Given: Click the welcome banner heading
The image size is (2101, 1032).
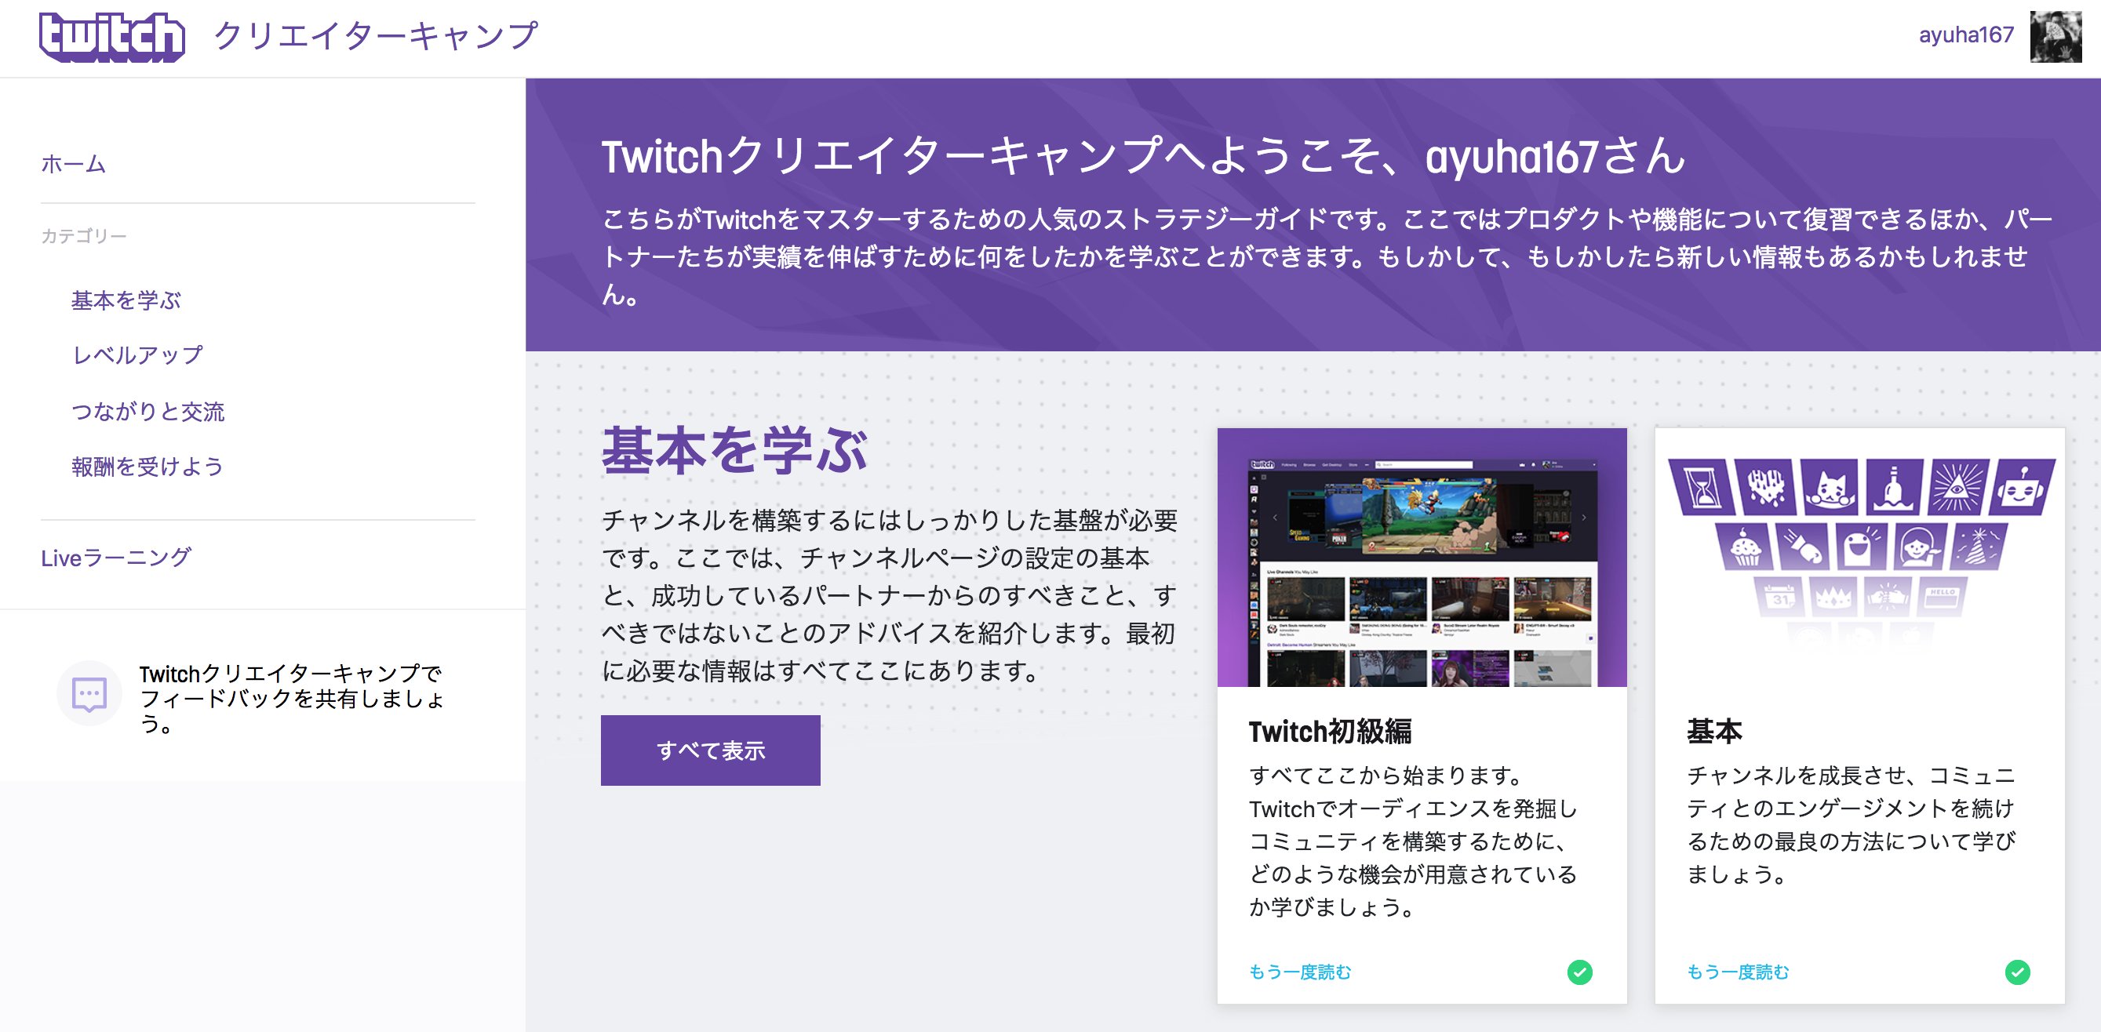Looking at the screenshot, I should click(x=1144, y=156).
